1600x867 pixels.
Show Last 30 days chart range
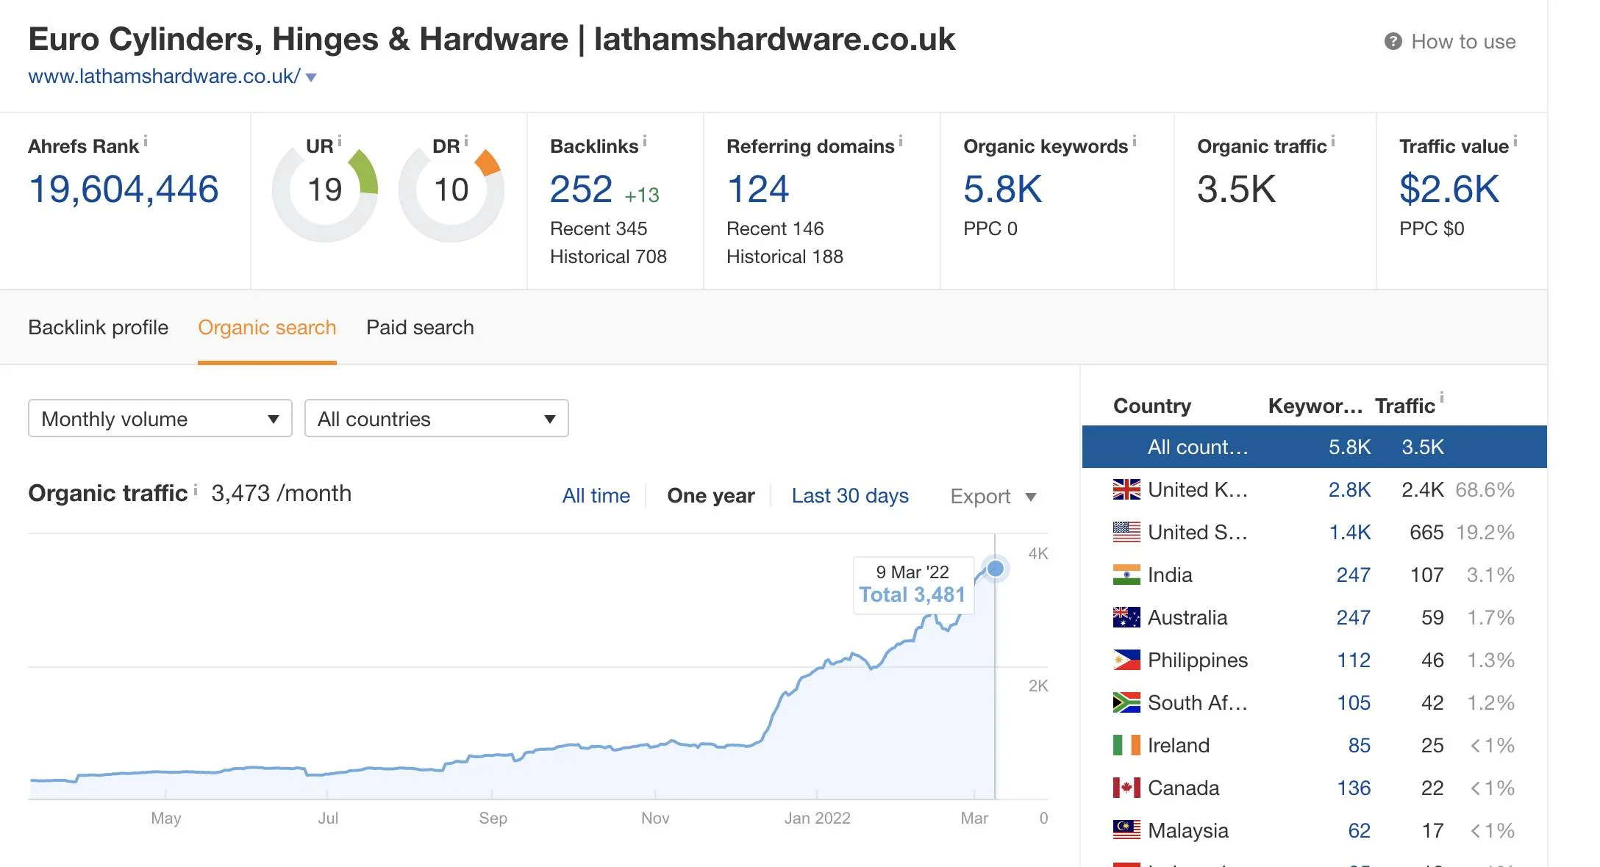tap(850, 496)
